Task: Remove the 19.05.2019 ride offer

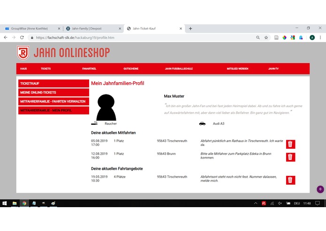Action: tap(290, 180)
